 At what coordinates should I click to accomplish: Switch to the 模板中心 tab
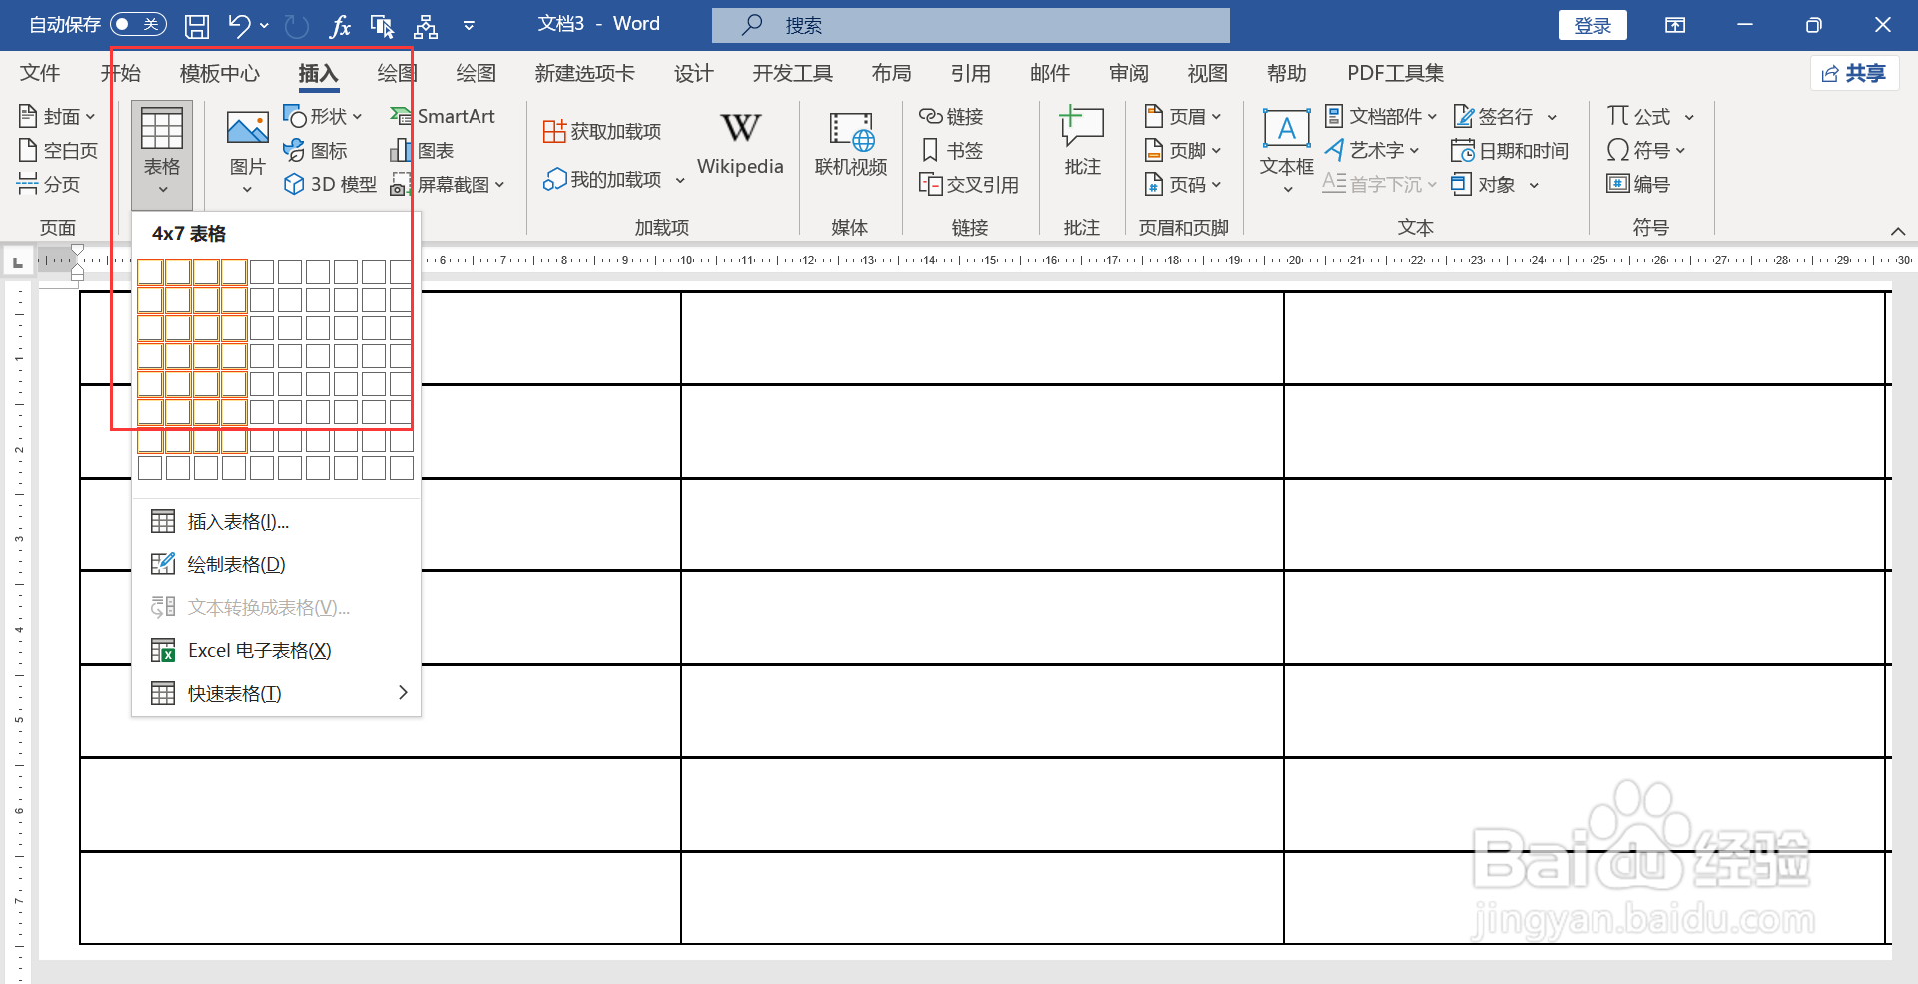pyautogui.click(x=220, y=73)
